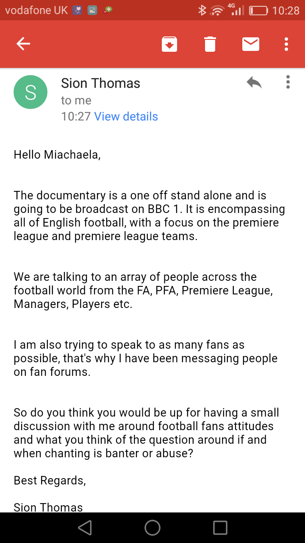Open recent apps with the square button
This screenshot has height=543, width=305.
[220, 528]
